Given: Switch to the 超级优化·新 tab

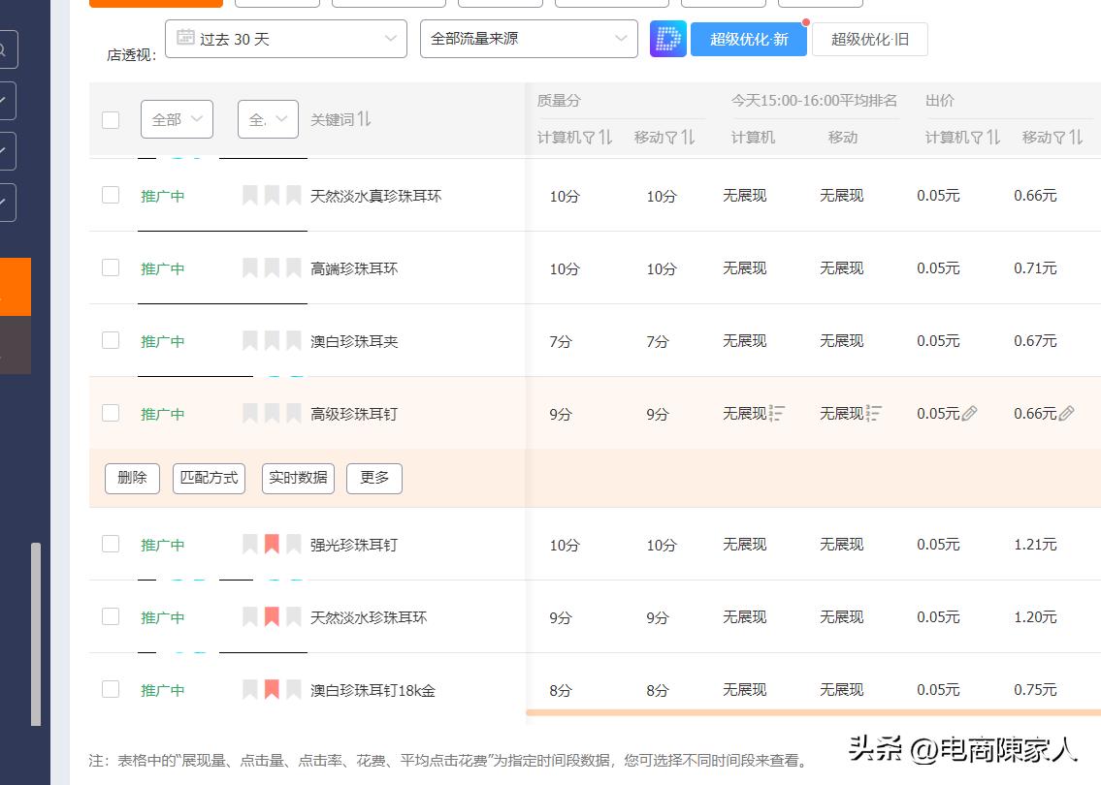Looking at the screenshot, I should [x=748, y=38].
